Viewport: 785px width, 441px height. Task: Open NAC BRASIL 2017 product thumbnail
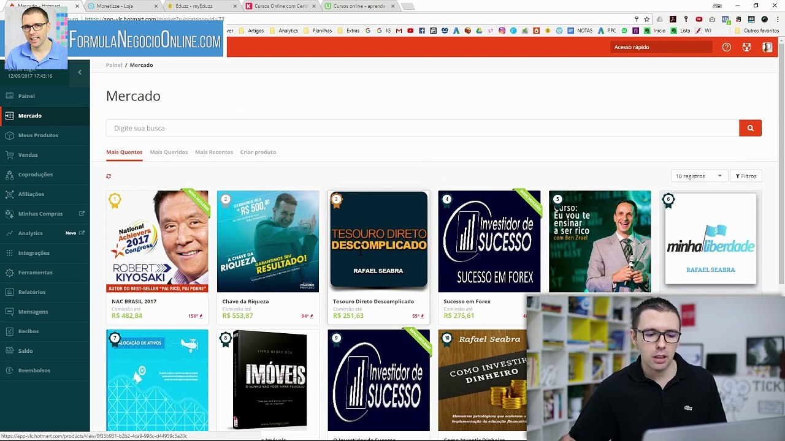157,241
